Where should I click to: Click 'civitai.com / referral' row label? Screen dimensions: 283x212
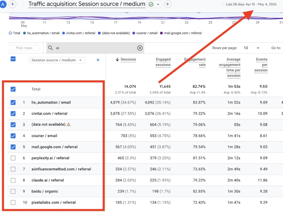[49, 114]
